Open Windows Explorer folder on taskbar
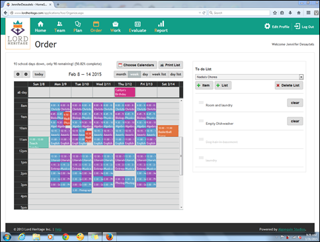The image size is (320, 242). pyautogui.click(x=36, y=237)
